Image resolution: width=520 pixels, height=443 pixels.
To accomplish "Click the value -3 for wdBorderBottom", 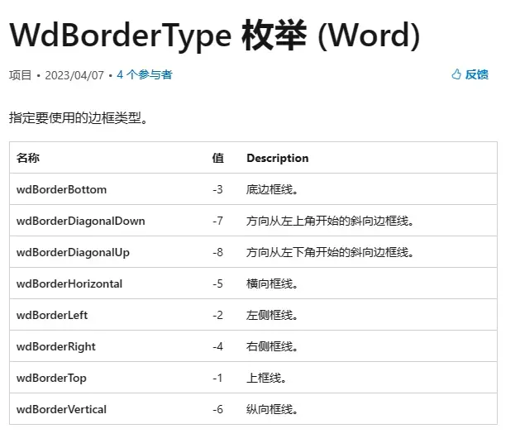I will coord(217,189).
